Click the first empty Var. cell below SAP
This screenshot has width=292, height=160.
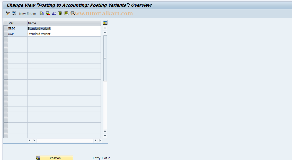pyautogui.click(x=17, y=39)
